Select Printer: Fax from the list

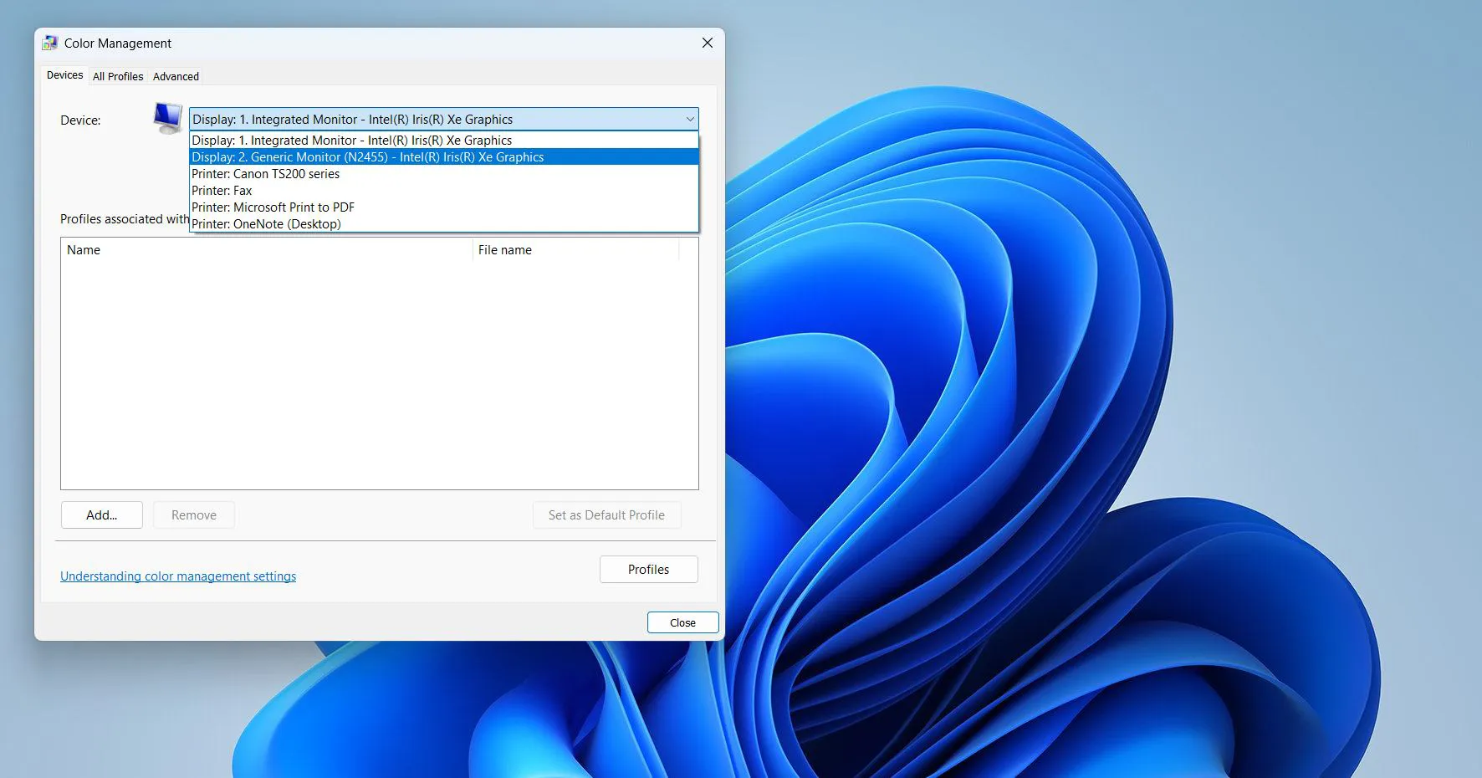222,191
